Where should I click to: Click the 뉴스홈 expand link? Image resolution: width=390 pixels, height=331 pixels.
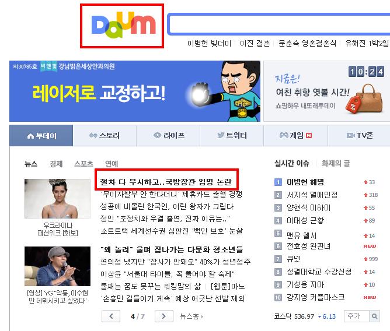click(x=191, y=316)
